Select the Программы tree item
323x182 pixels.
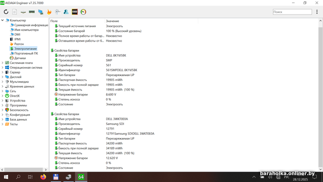(x=18, y=105)
